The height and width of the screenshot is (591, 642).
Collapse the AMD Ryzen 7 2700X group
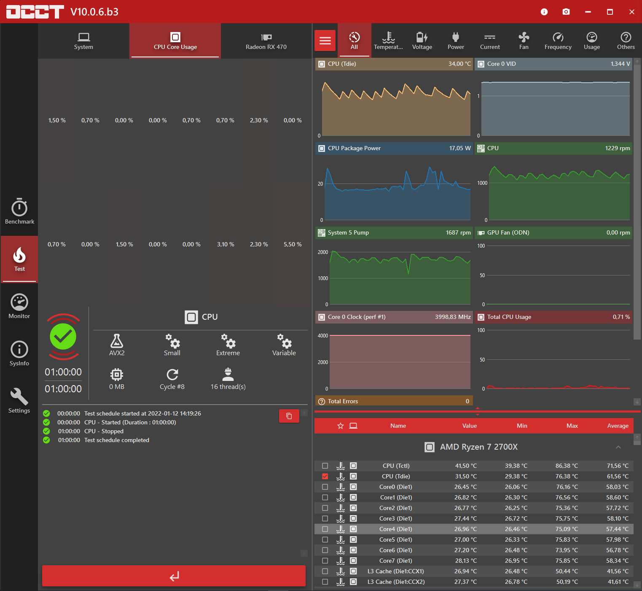(618, 447)
